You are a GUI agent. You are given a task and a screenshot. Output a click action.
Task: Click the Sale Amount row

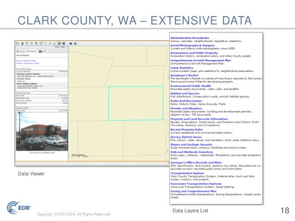(x=42, y=103)
